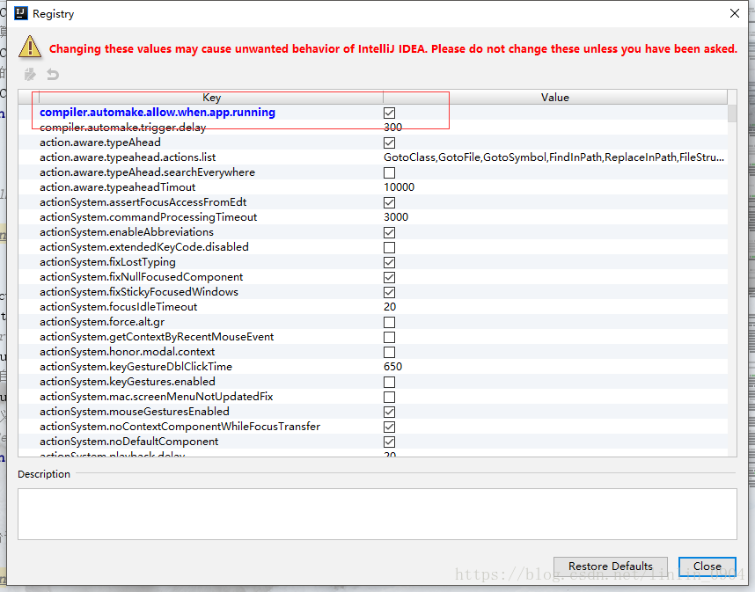This screenshot has width=755, height=592.
Task: Select actionSystem.enableAbbreviations key
Action: coord(127,232)
